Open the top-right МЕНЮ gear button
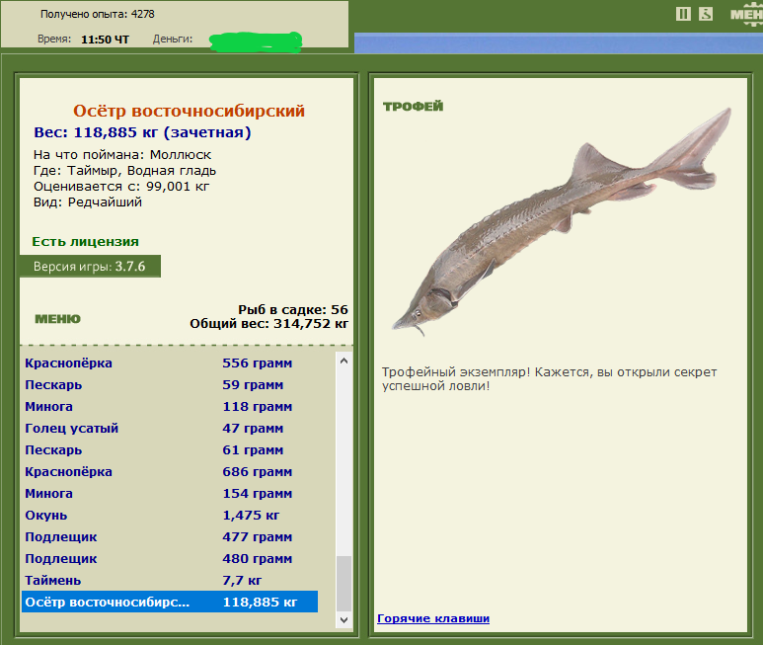The image size is (763, 645). (x=745, y=14)
